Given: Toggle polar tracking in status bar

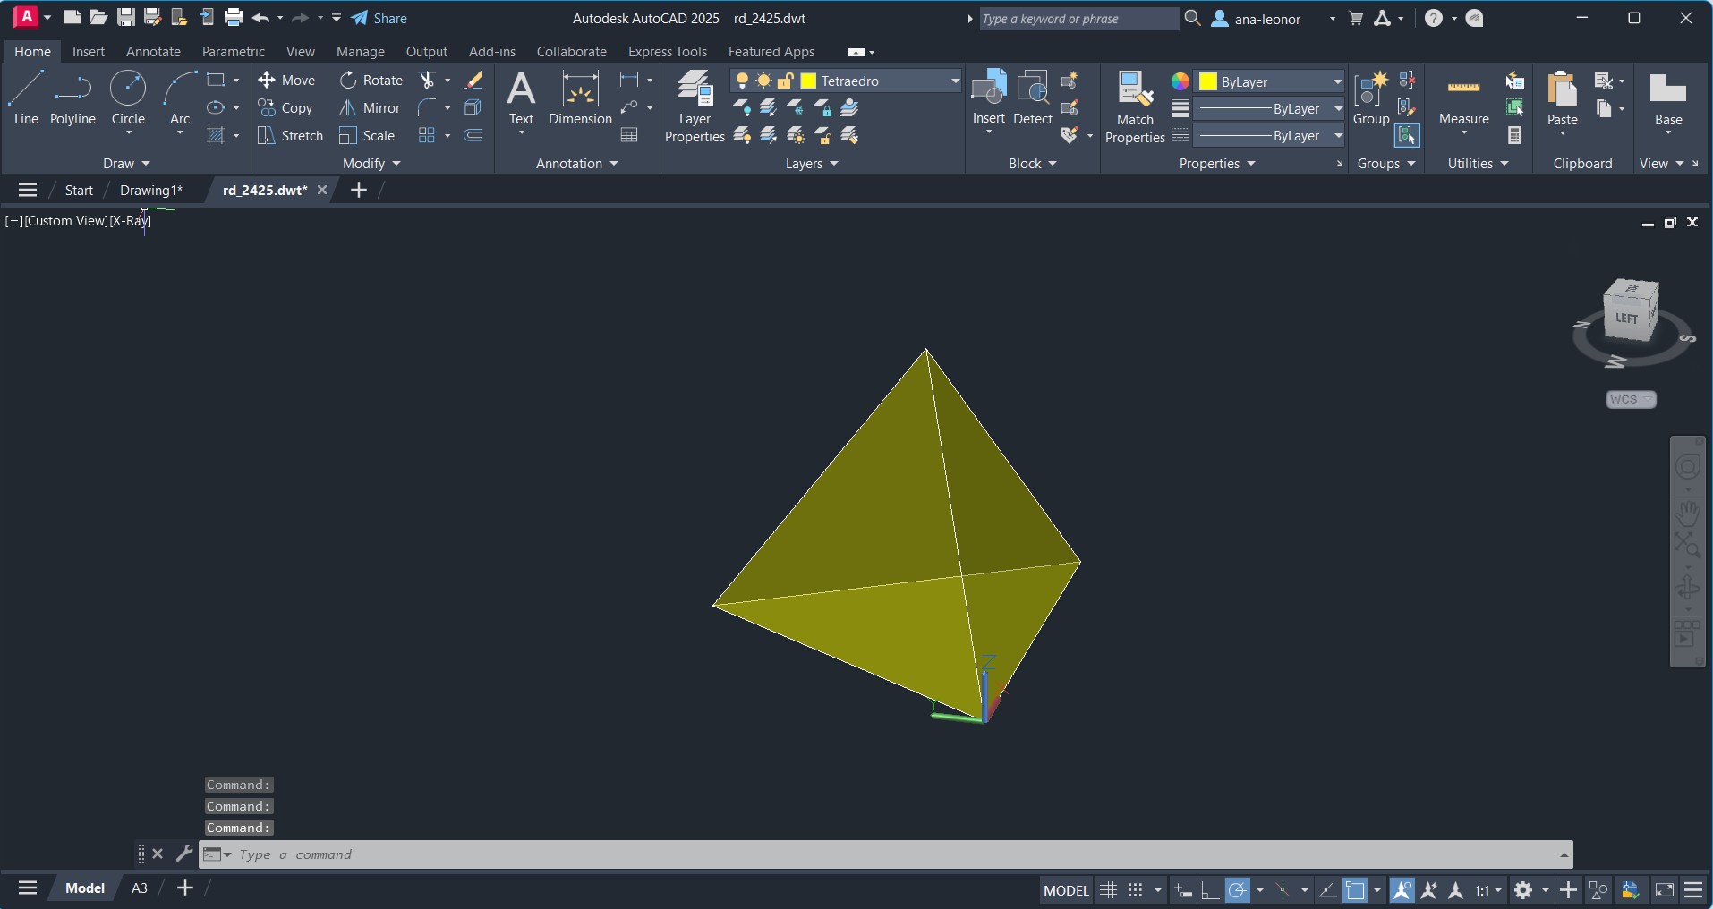Looking at the screenshot, I should (1238, 890).
